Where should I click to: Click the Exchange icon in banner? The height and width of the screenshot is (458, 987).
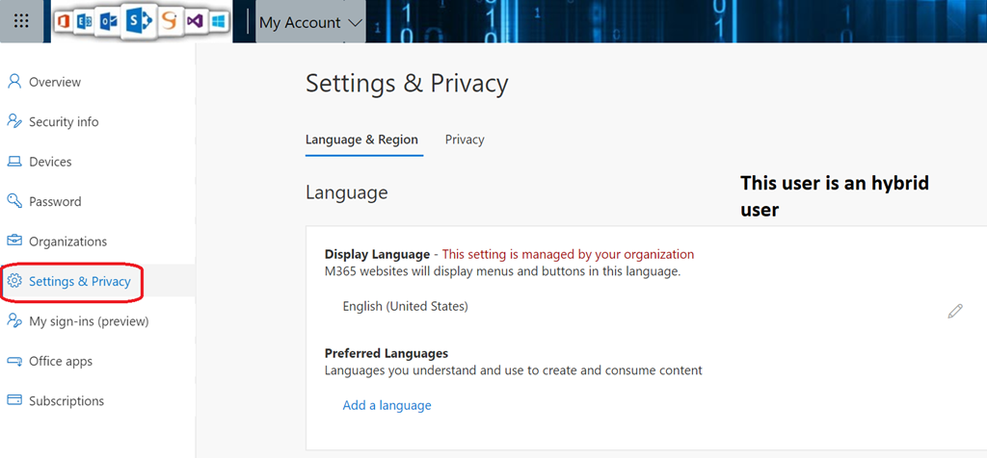point(84,21)
